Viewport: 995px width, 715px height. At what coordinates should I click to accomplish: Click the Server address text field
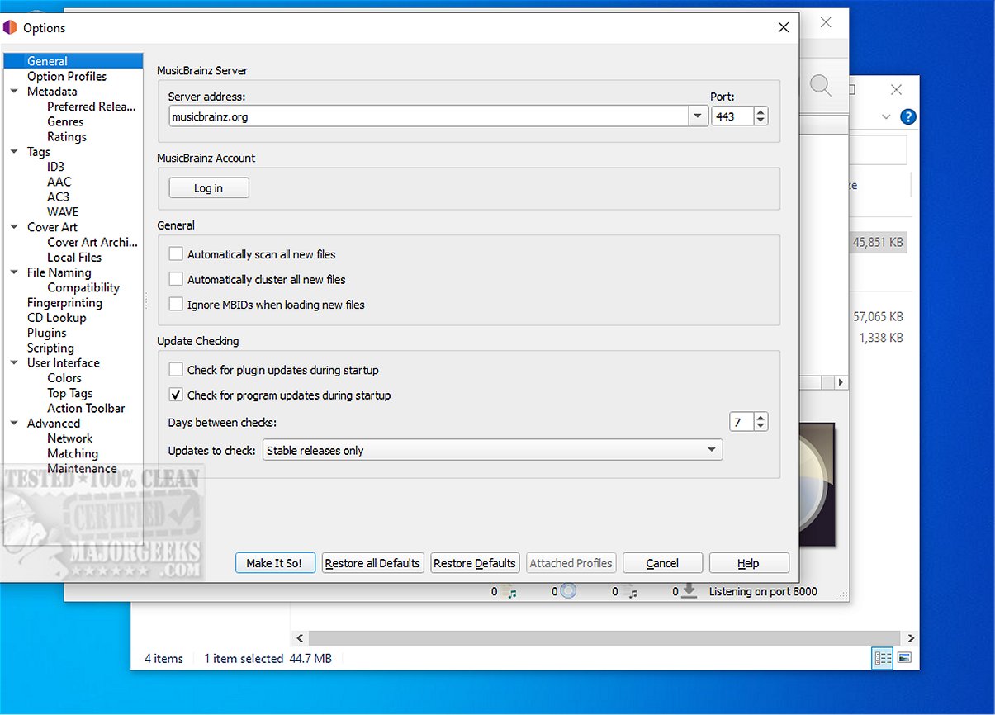429,116
